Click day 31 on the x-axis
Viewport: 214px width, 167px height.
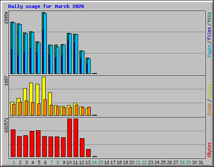point(201,162)
